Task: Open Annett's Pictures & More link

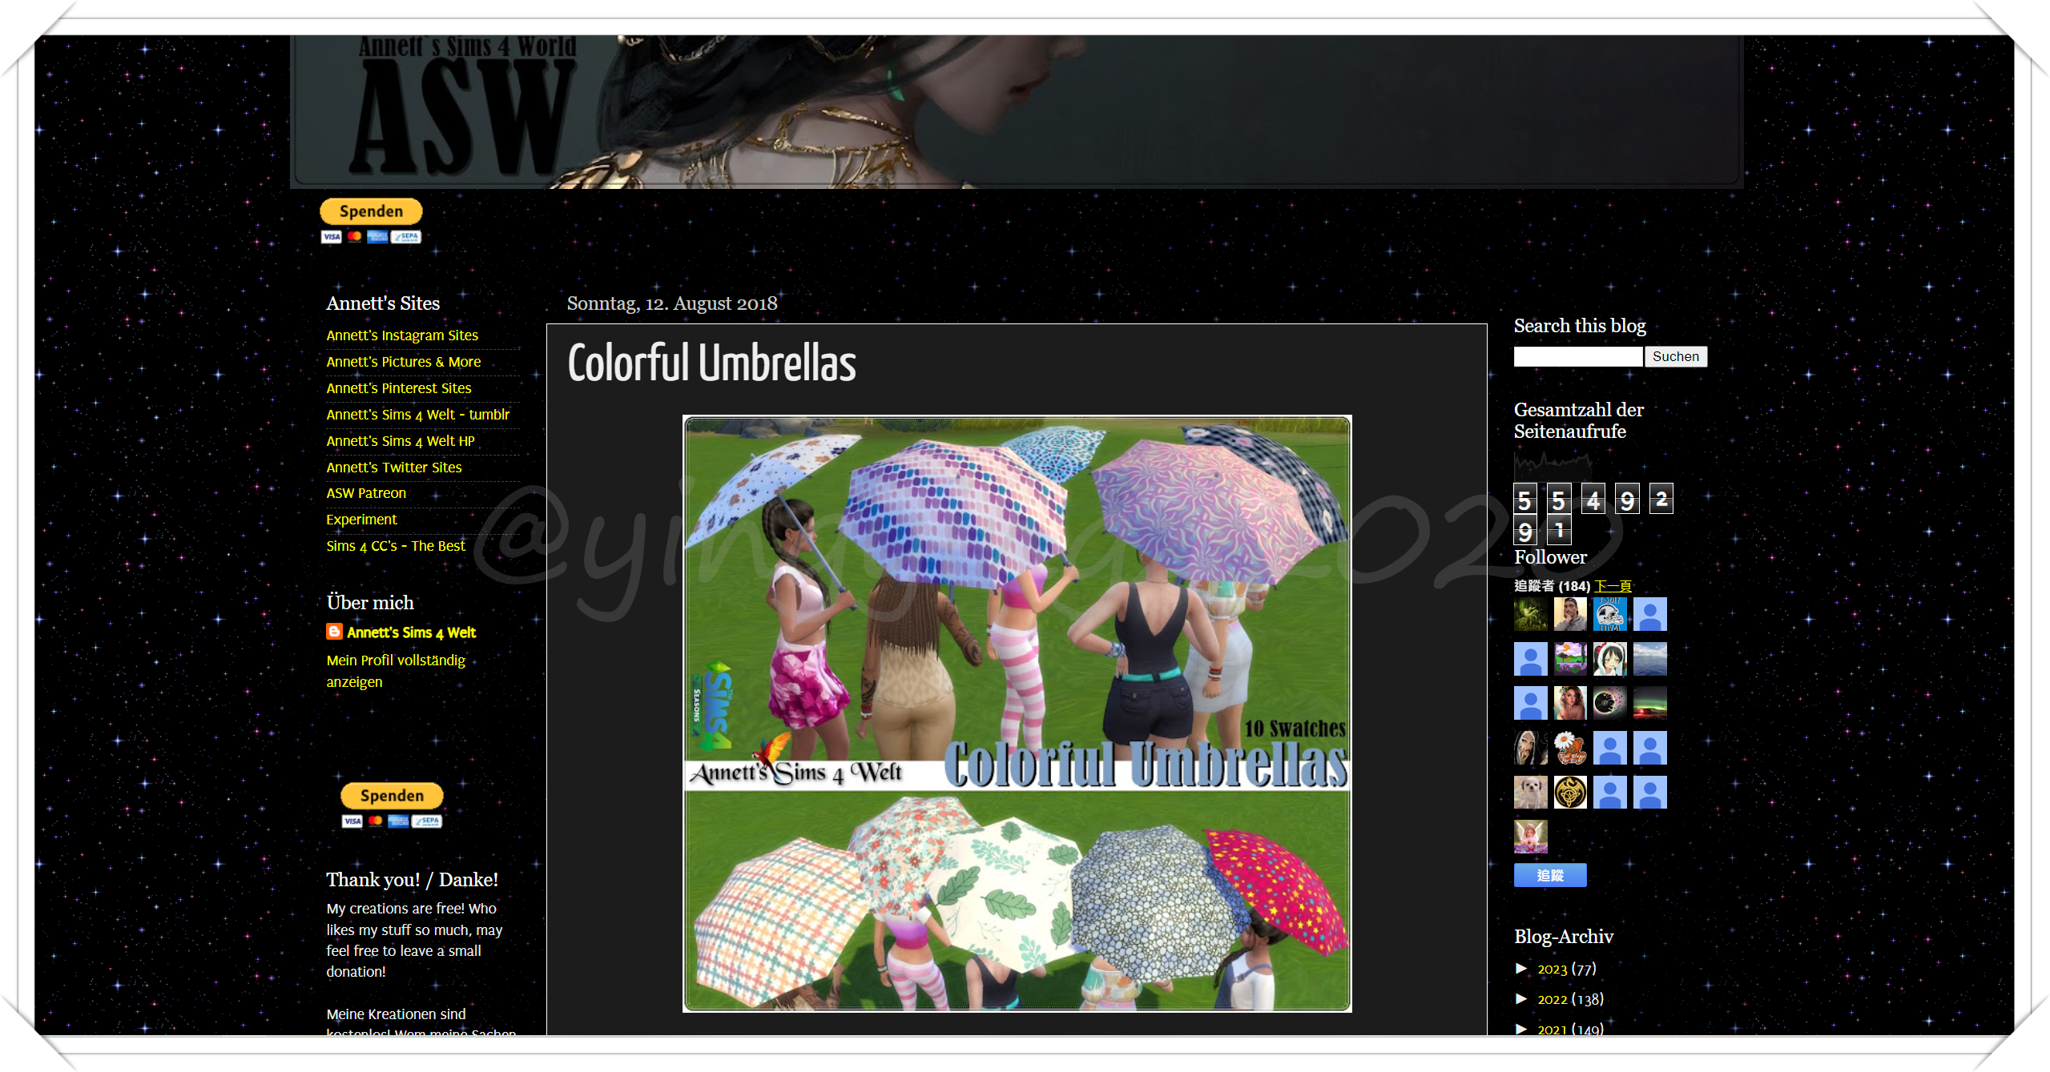Action: (x=404, y=362)
